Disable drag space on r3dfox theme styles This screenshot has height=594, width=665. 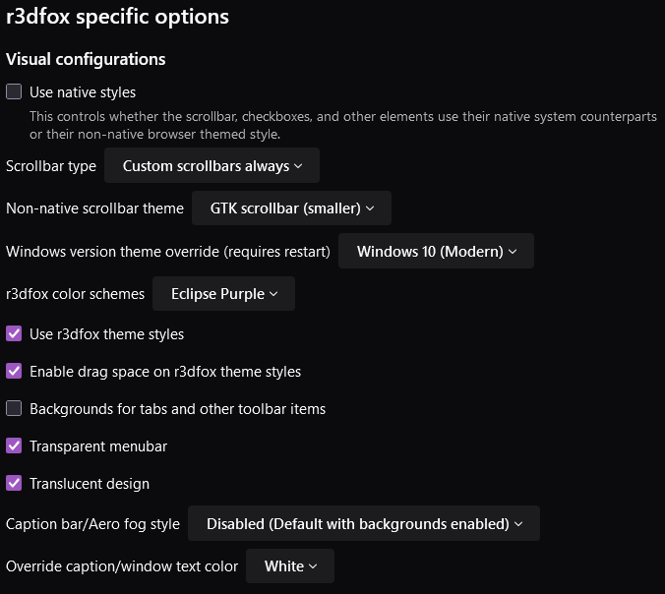[14, 372]
